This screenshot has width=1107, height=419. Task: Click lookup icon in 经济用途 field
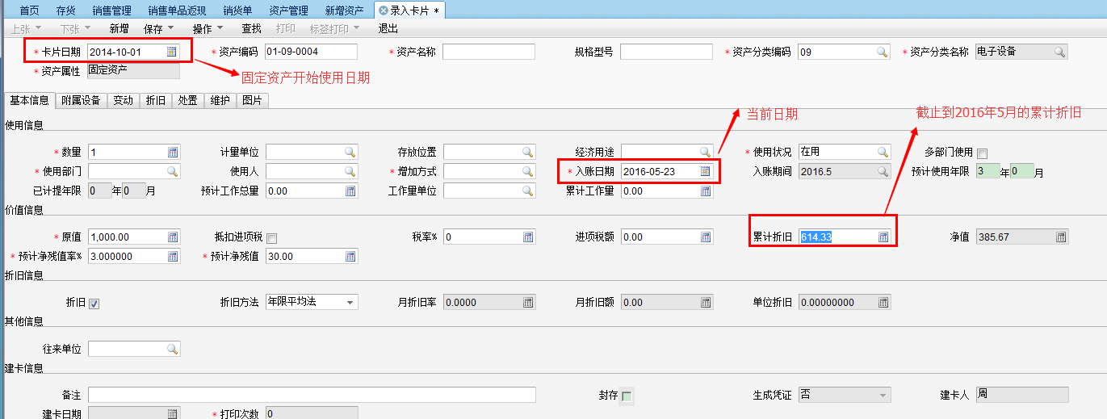coord(706,152)
